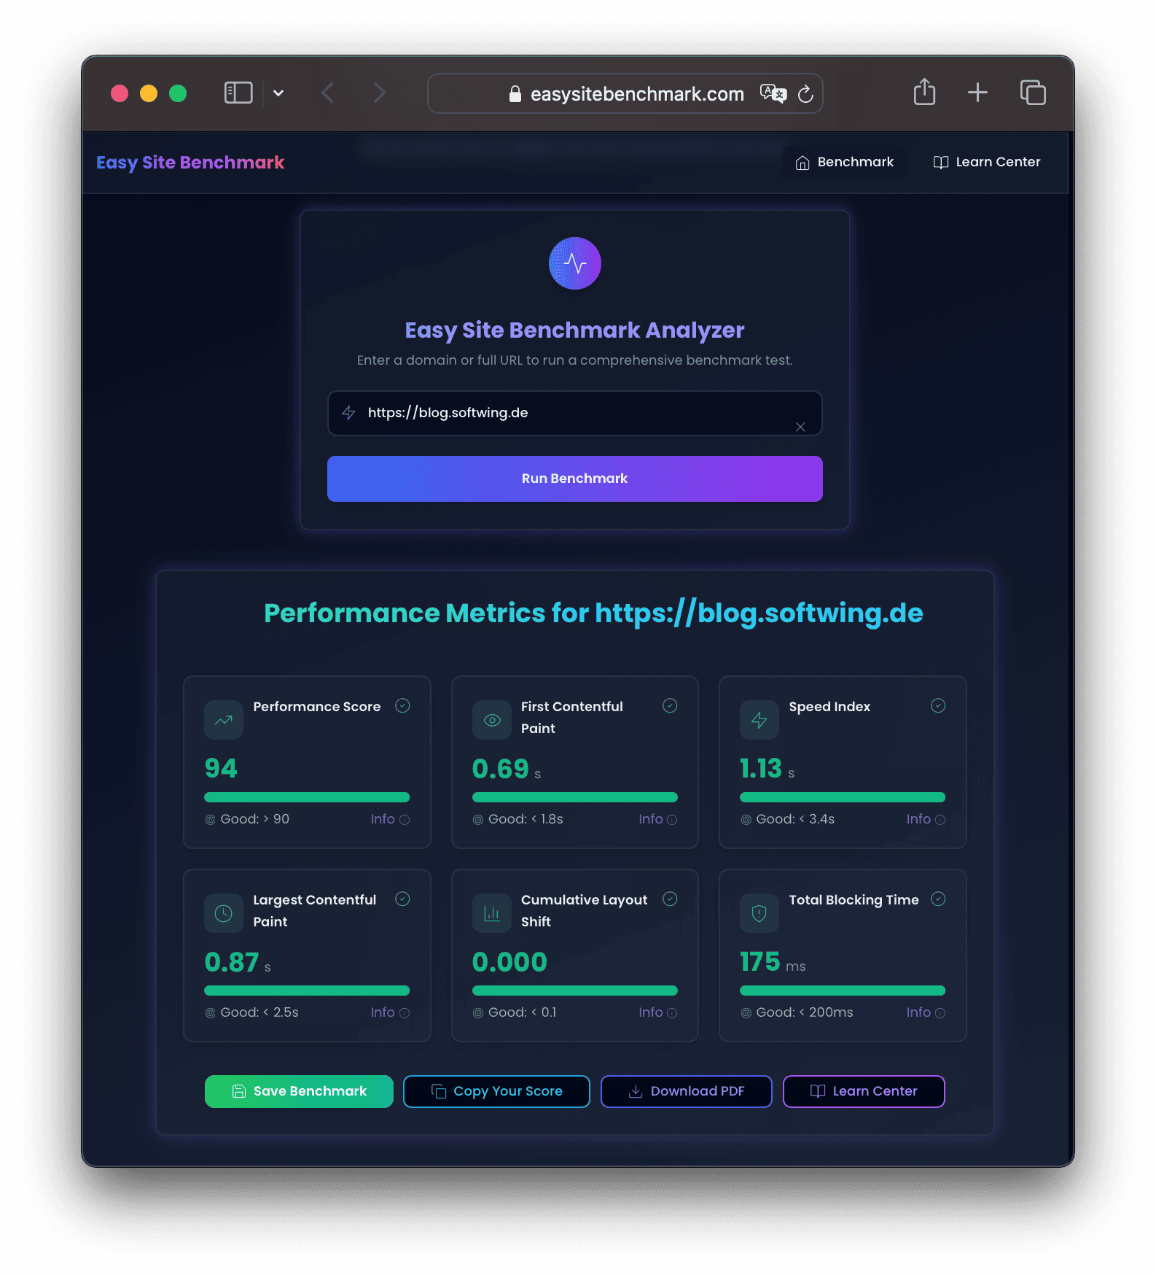Image resolution: width=1156 pixels, height=1275 pixels.
Task: Open a new tab with the plus icon
Action: (977, 92)
